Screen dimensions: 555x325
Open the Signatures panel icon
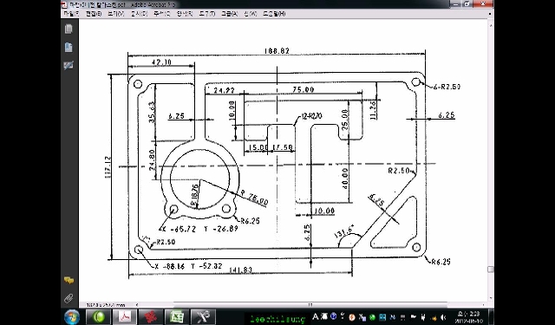coord(69,65)
